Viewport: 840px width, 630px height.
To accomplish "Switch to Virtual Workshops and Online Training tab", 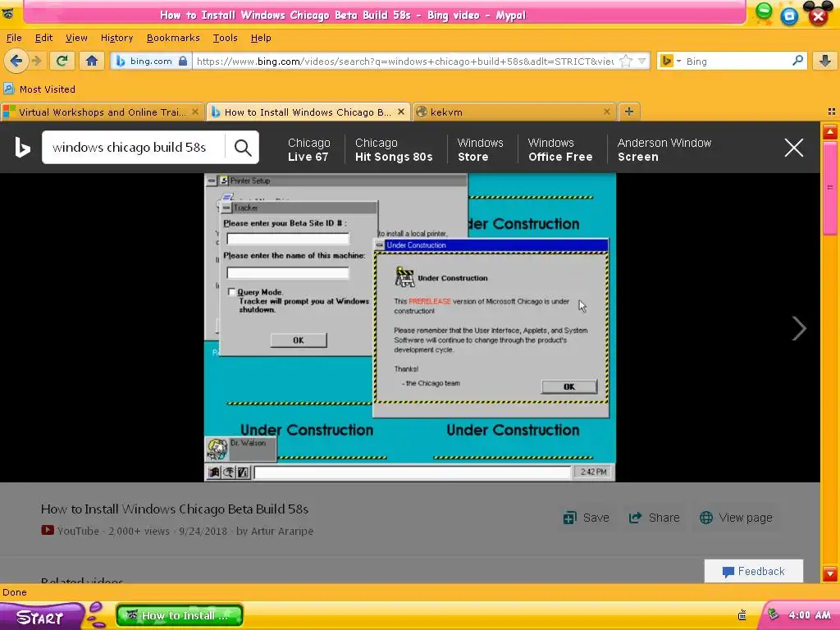I will tap(102, 112).
